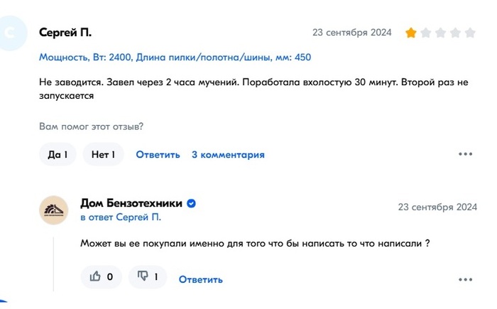Click the reviewer name Сергей П.
Image resolution: width=497 pixels, height=309 pixels.
[x=65, y=33]
